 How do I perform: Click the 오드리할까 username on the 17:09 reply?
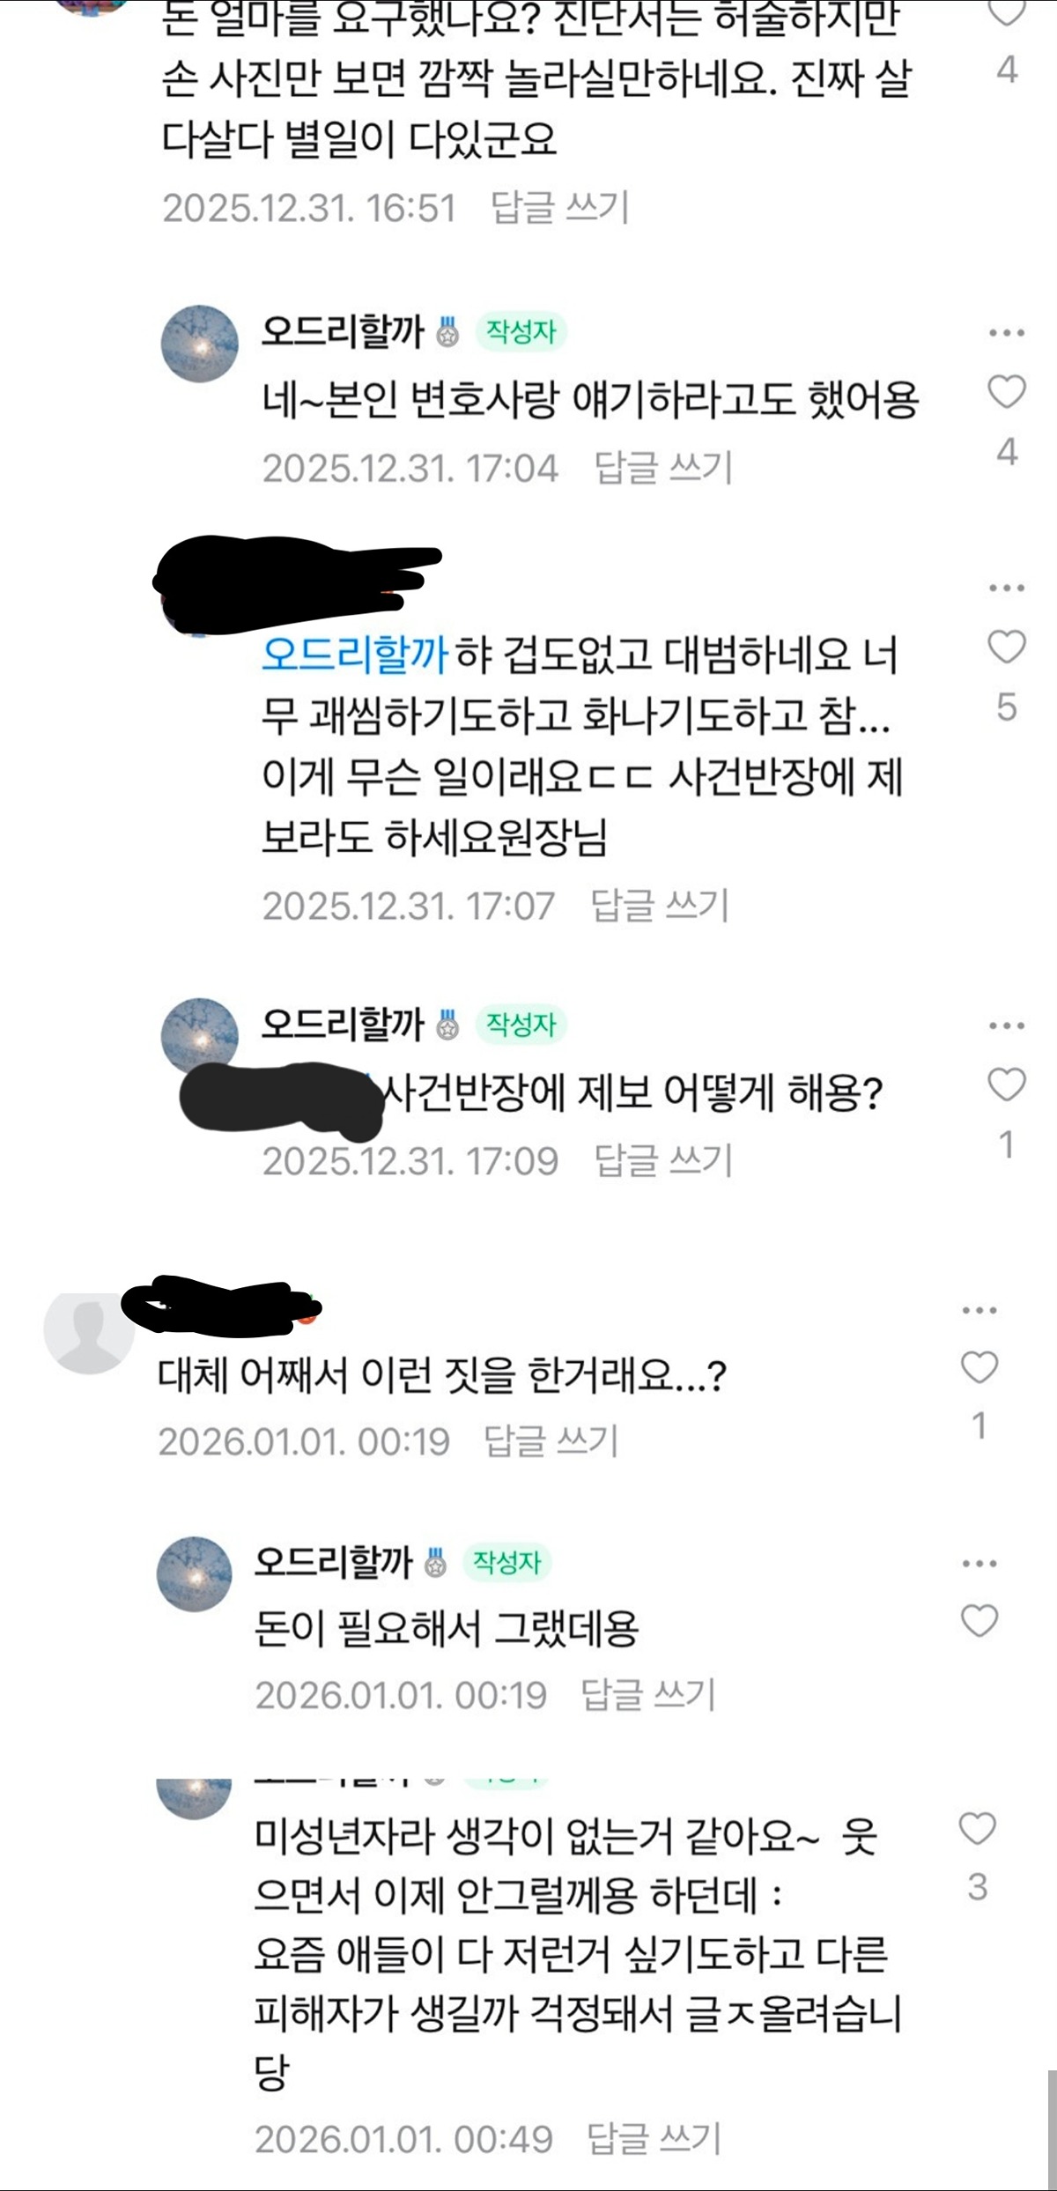[x=343, y=1024]
